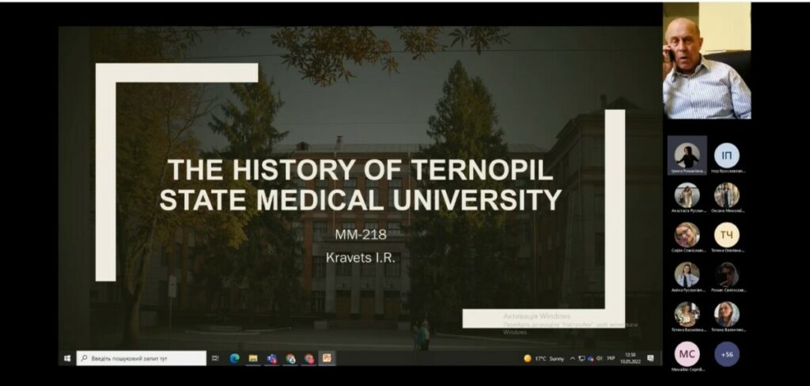
Task: Open the PowerPoint taskbar icon
Action: point(327,358)
